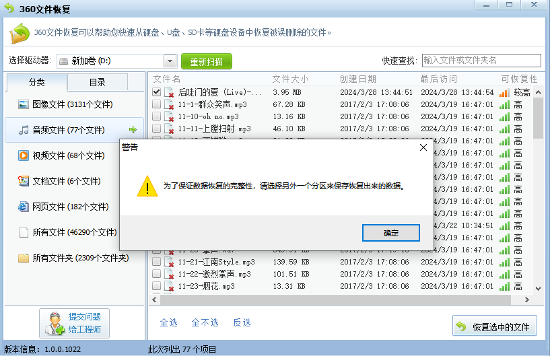Click the warning dialog close X icon

423,147
